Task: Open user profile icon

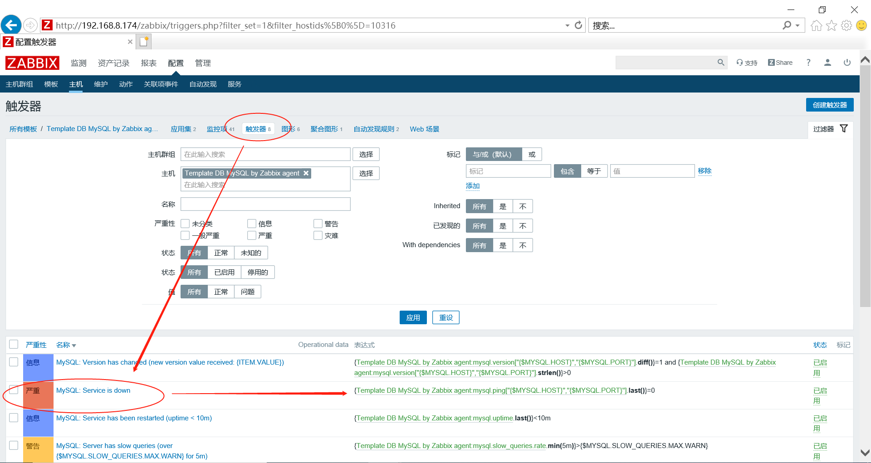Action: [827, 63]
